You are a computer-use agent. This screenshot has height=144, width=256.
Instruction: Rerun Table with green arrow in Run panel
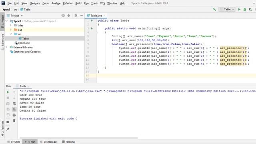pyautogui.click(x=8, y=92)
